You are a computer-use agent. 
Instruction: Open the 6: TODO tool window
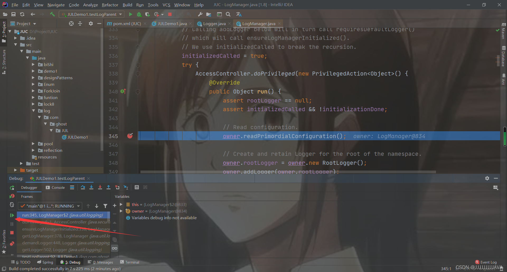(x=21, y=262)
